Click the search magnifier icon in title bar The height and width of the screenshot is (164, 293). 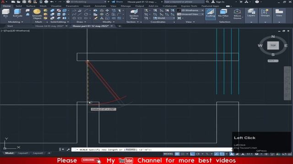(207, 2)
